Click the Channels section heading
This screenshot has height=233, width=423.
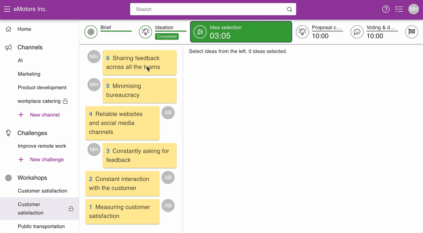coord(30,48)
